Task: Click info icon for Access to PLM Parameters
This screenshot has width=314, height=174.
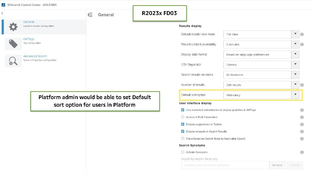Action: click(302, 117)
